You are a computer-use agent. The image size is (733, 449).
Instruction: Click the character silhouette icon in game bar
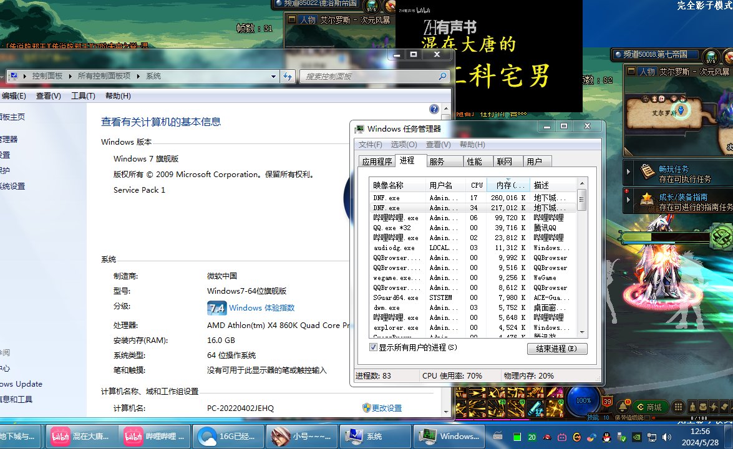coord(692,407)
